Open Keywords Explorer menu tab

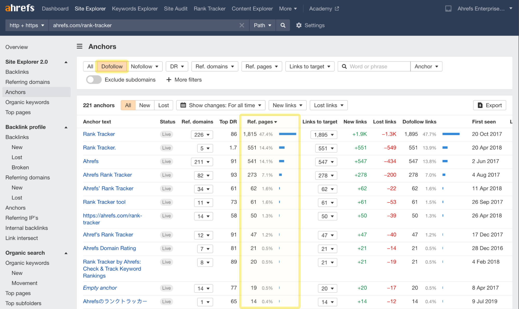(x=135, y=9)
